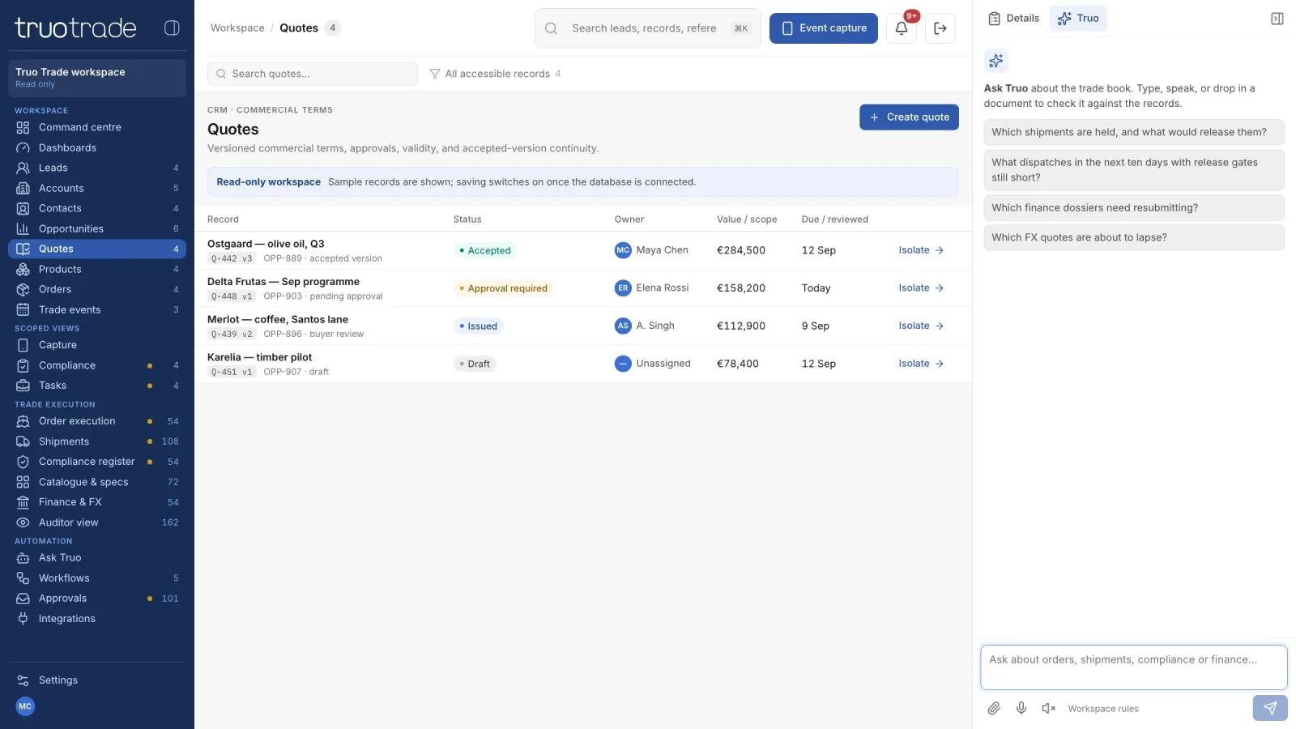Go to Products in the sidebar
Screen dimensions: 1296x729
tap(97, 269)
